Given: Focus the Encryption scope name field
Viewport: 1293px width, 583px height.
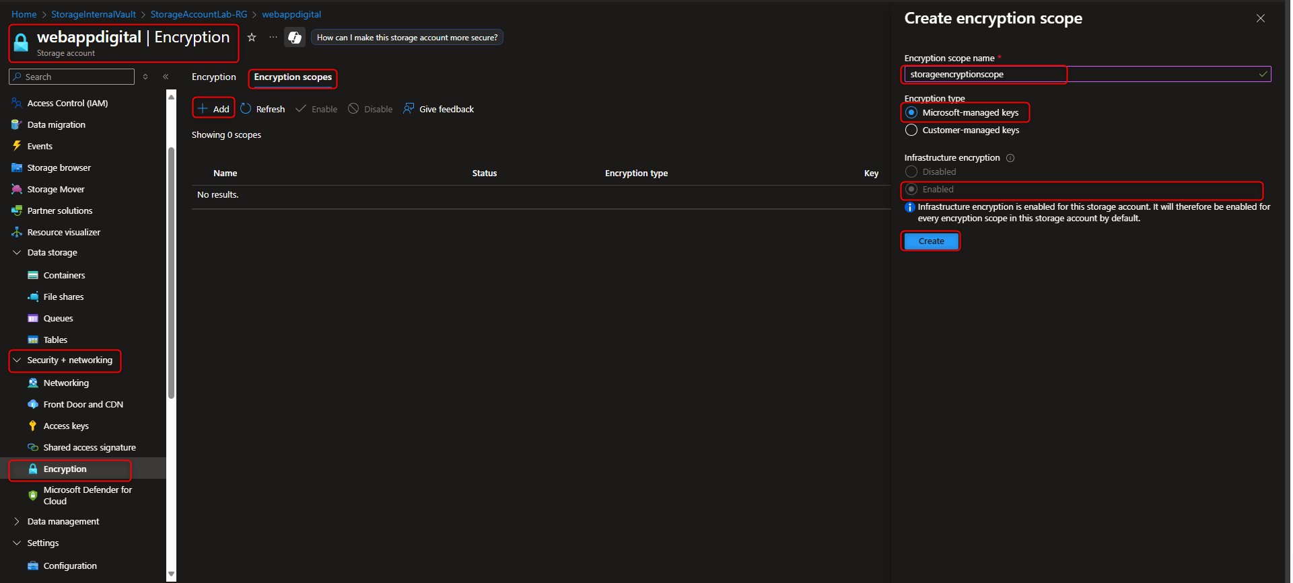Looking at the screenshot, I should (x=1087, y=74).
